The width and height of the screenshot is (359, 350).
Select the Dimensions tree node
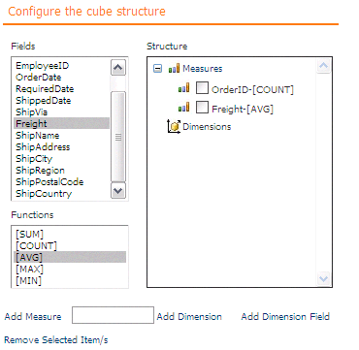click(x=207, y=126)
